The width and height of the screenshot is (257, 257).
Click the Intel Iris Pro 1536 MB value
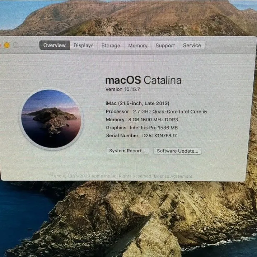point(154,128)
